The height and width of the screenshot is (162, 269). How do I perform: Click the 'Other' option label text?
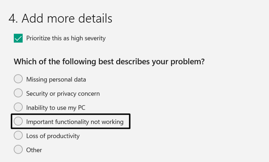click(x=34, y=150)
